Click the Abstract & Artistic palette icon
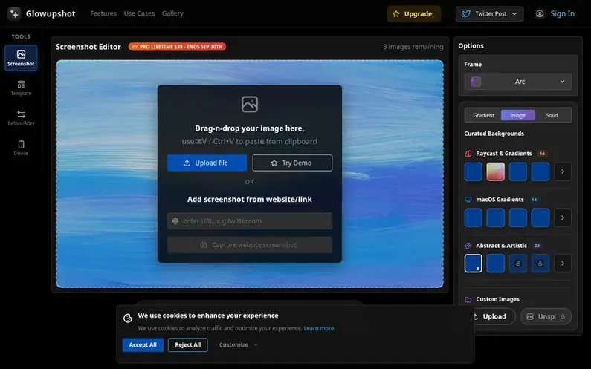 tap(468, 246)
